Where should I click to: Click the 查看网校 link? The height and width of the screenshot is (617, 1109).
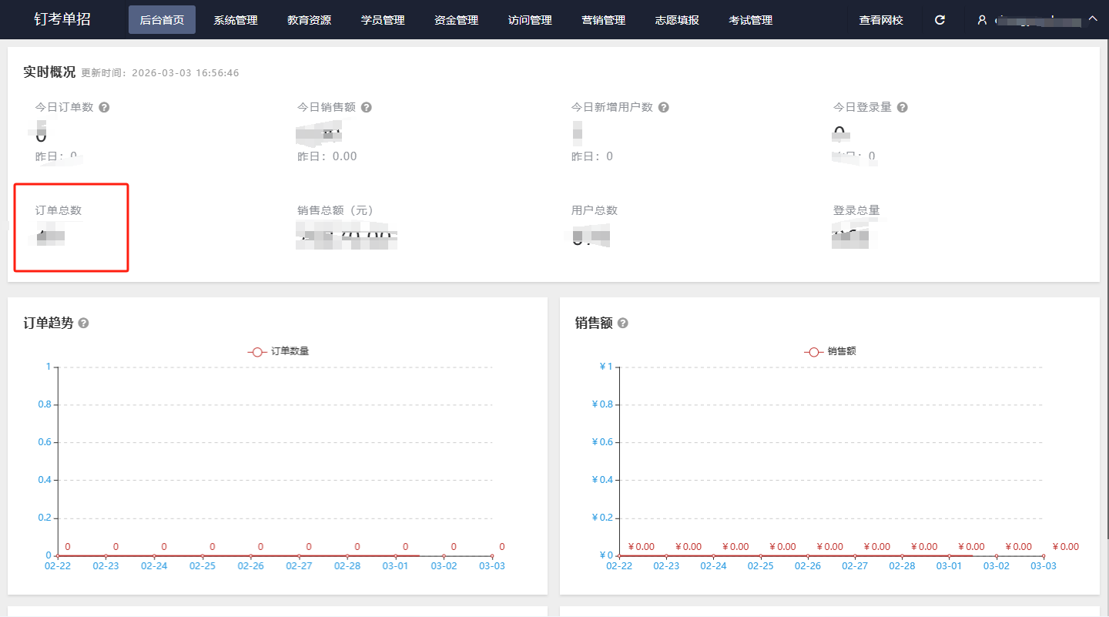[x=881, y=20]
